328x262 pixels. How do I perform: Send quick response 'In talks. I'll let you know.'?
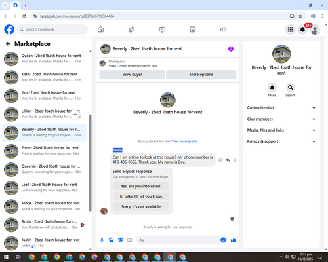pyautogui.click(x=141, y=196)
